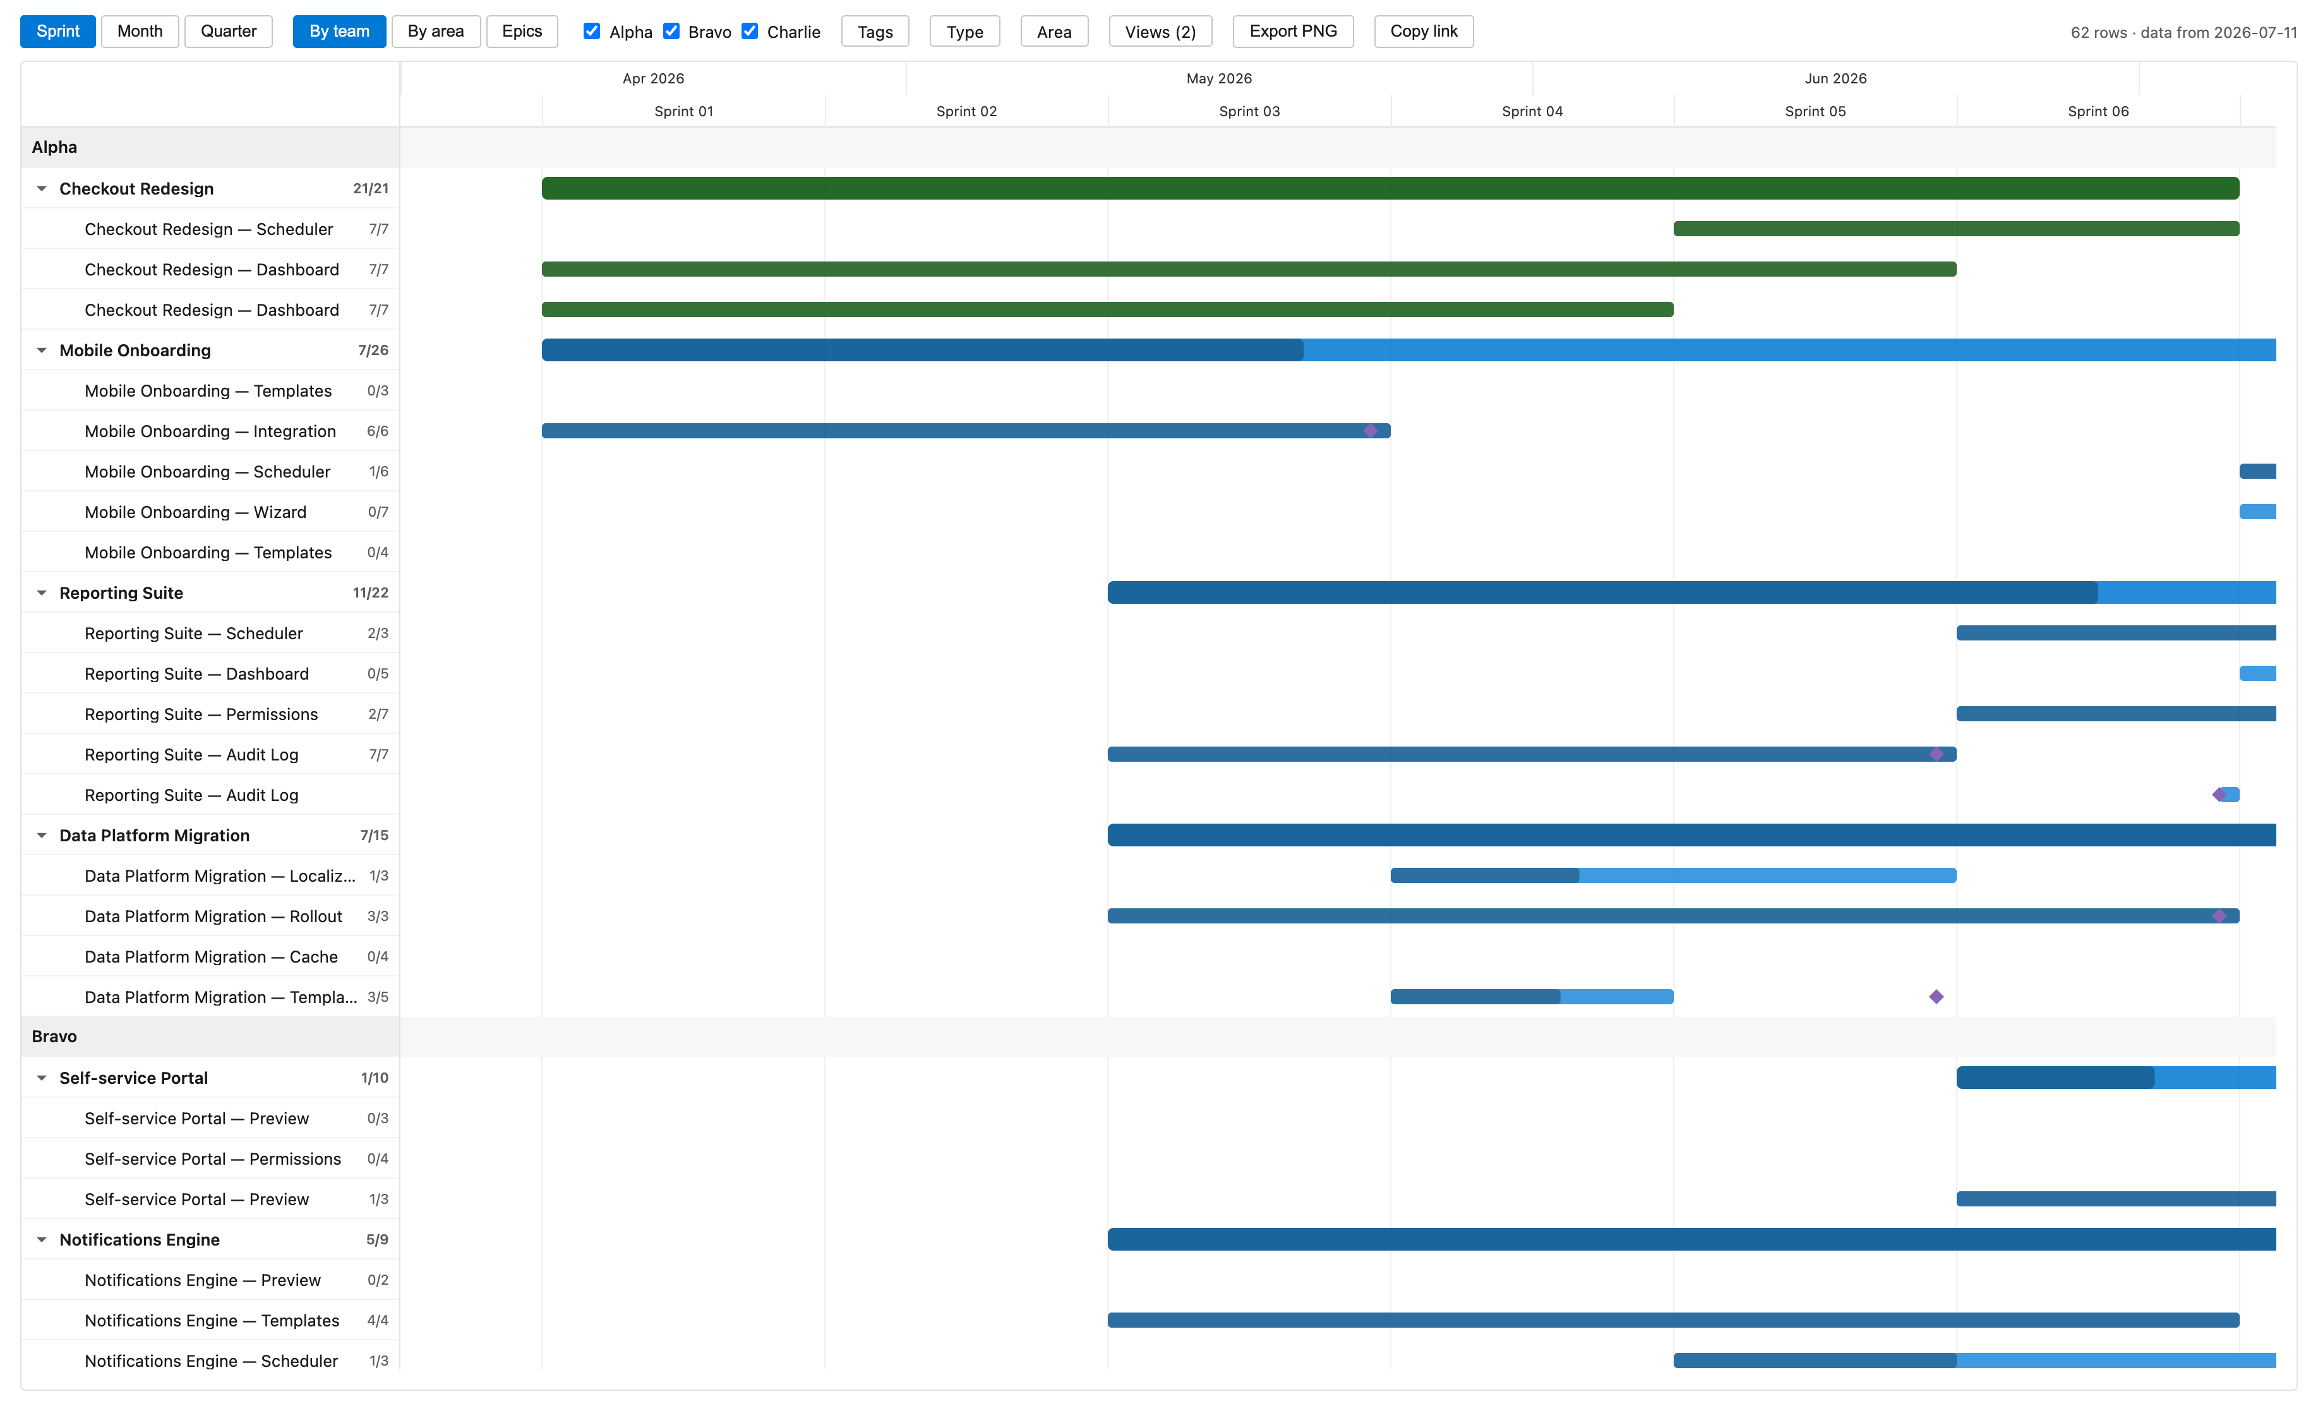Click the Notifications Engine 5/9 count
Image resolution: width=2318 pixels, height=1406 pixels.
pyautogui.click(x=376, y=1239)
